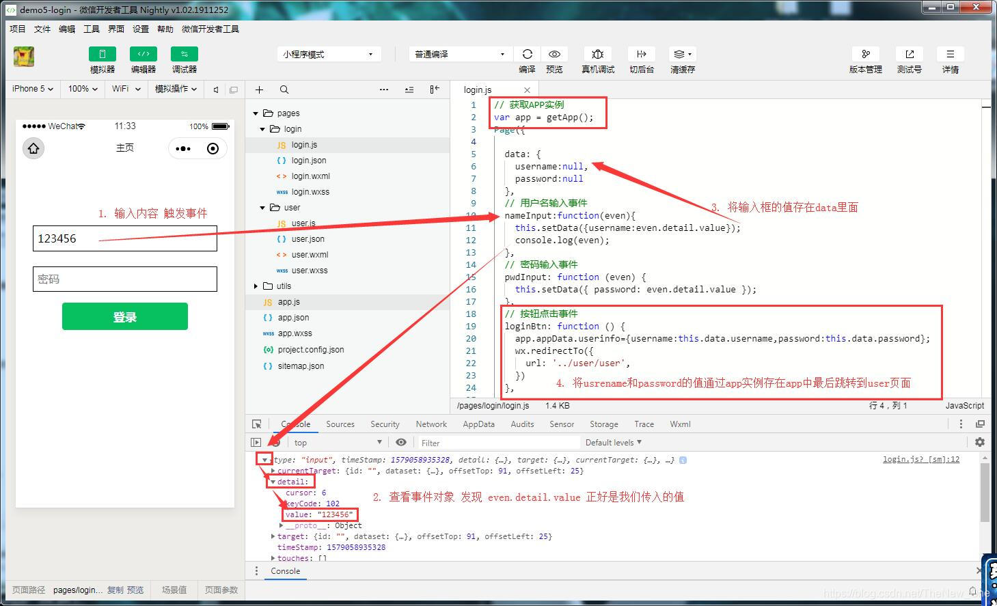Open console settings gear icon
997x606 pixels.
(979, 442)
